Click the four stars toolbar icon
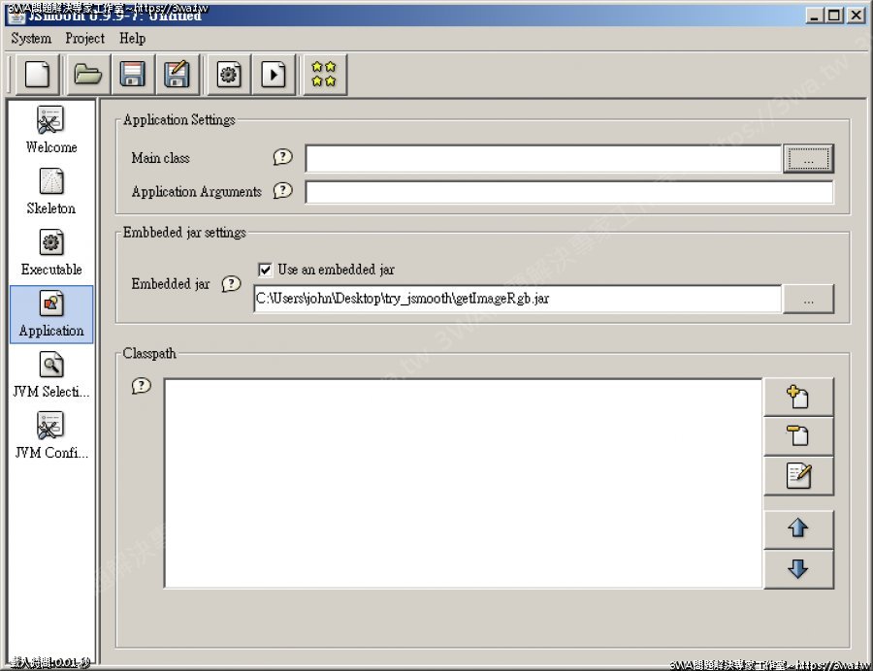Image resolution: width=873 pixels, height=671 pixels. [325, 75]
